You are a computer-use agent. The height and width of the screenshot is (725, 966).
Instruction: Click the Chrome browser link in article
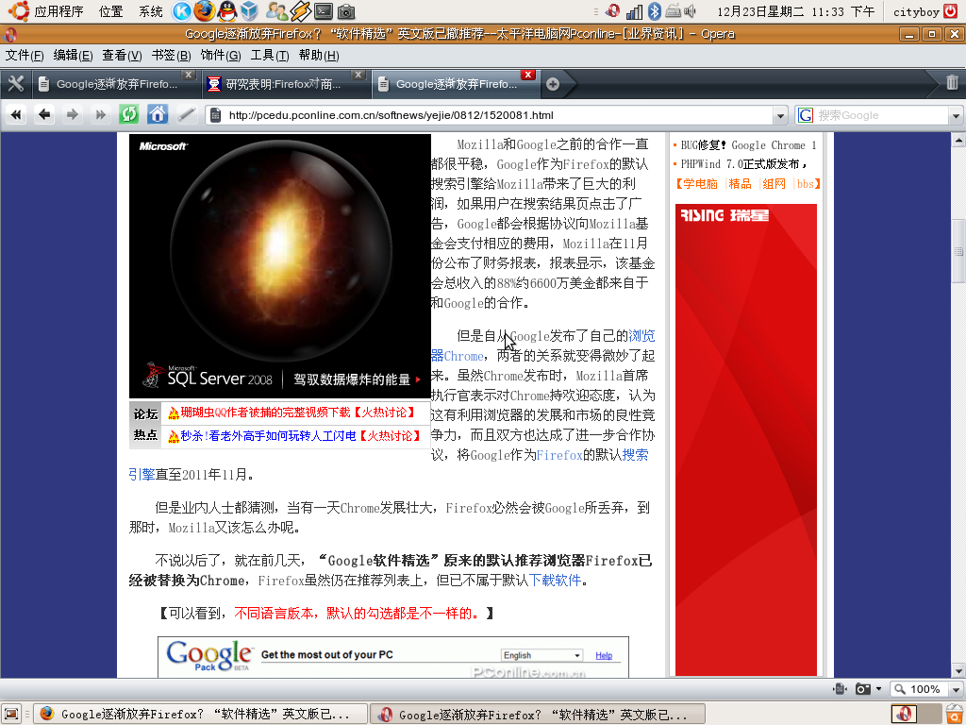pos(464,356)
